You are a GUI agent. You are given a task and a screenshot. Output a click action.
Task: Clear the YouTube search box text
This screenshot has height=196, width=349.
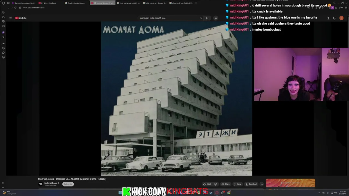pos(201,18)
